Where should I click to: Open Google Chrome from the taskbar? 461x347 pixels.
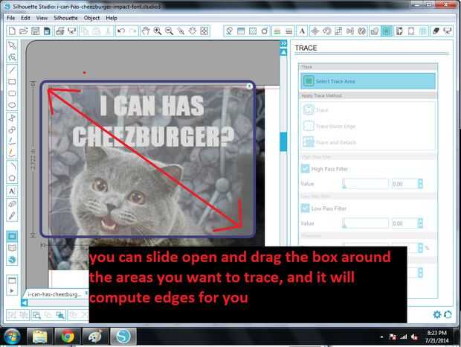click(x=68, y=337)
